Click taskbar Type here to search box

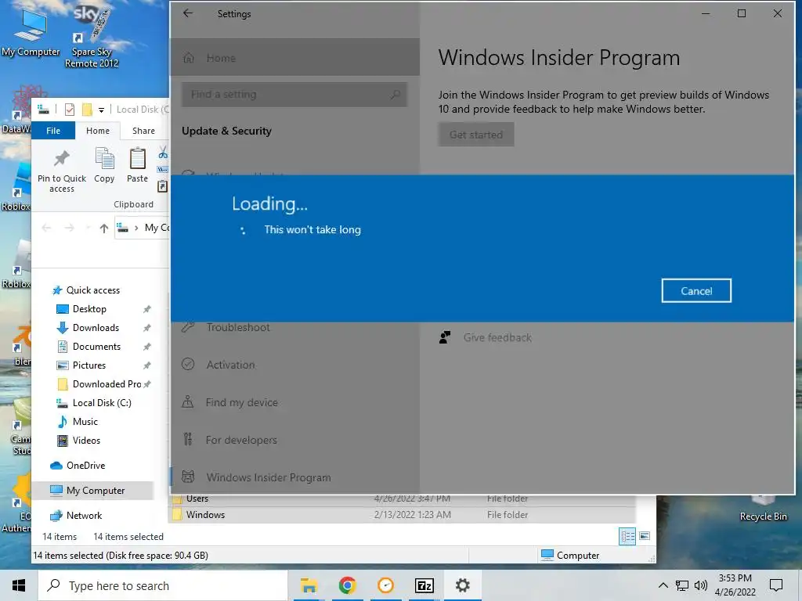[163, 585]
